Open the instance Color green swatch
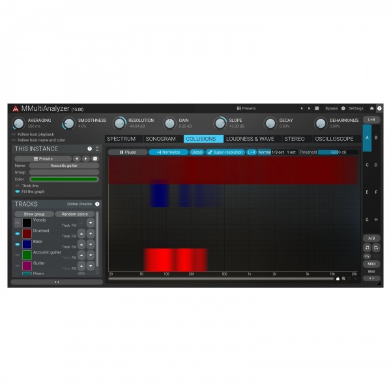The image size is (391, 391). [x=64, y=179]
